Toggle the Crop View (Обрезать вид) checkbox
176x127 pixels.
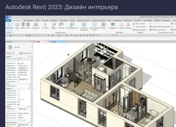pyautogui.click(x=18, y=91)
